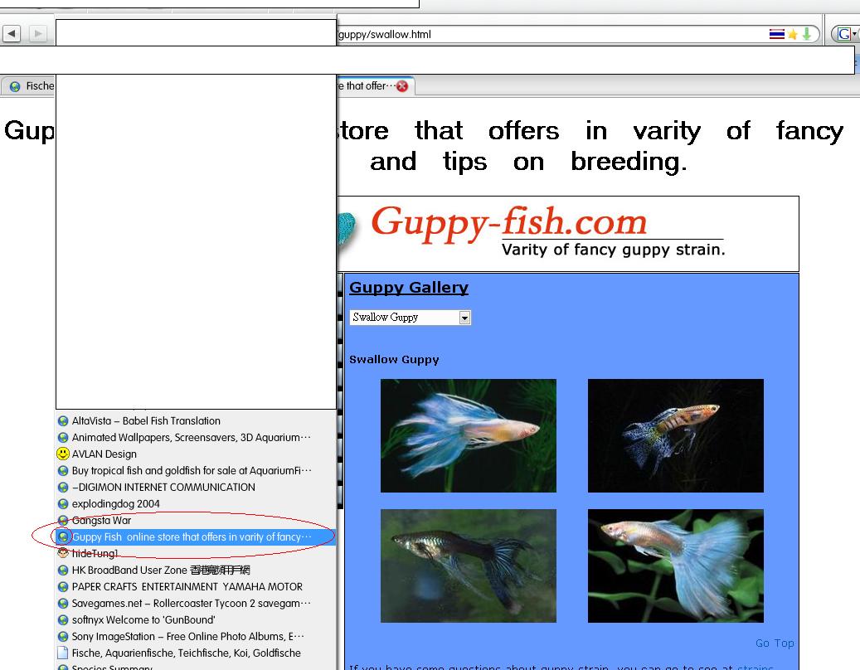Click the Forward arrow navigation button
Viewport: 860px width, 670px height.
37,33
